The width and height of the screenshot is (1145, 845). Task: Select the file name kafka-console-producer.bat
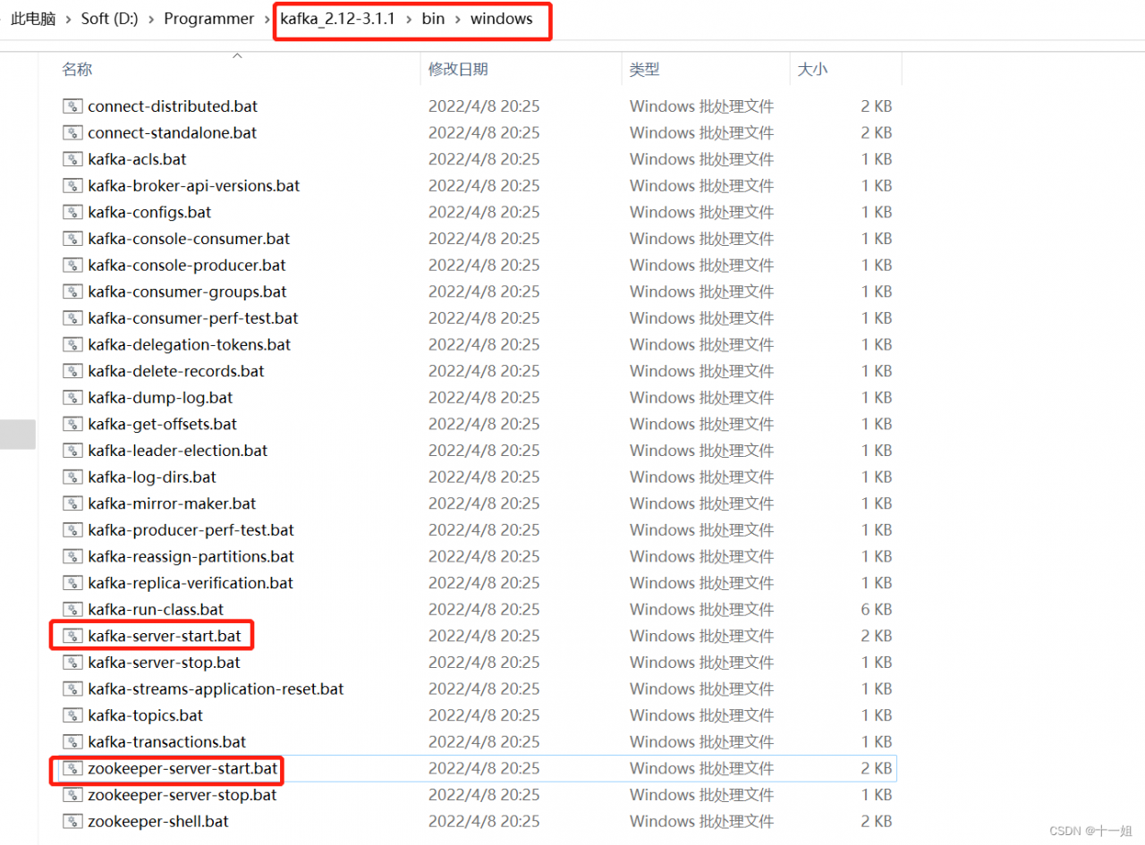[x=187, y=266]
